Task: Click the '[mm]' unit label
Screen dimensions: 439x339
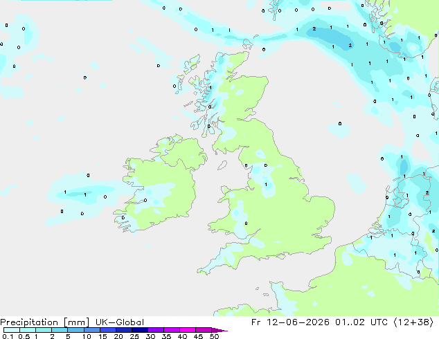Action: [x=76, y=322]
